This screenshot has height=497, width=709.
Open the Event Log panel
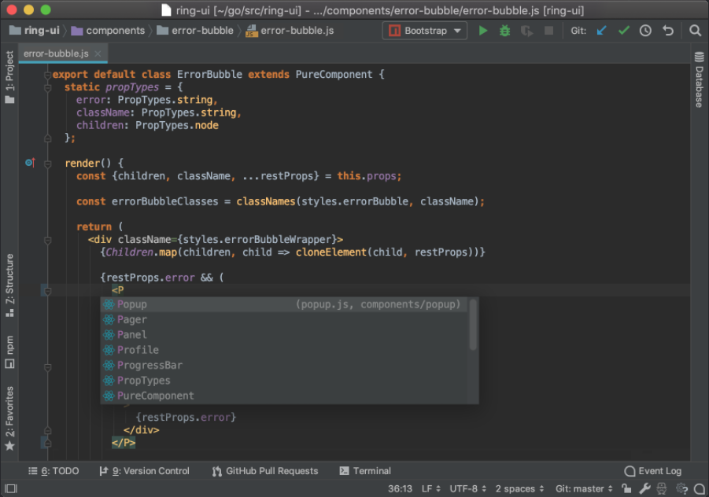click(x=652, y=471)
